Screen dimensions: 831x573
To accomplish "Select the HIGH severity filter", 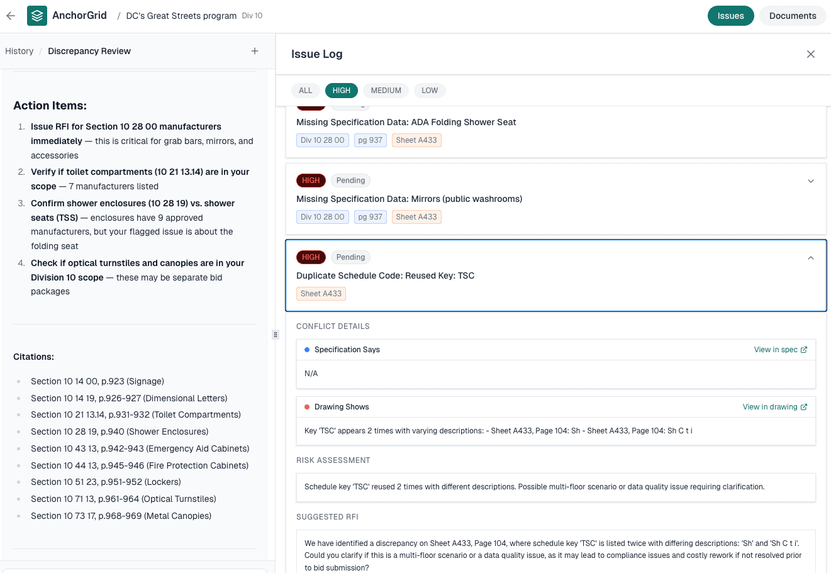I will click(x=342, y=91).
